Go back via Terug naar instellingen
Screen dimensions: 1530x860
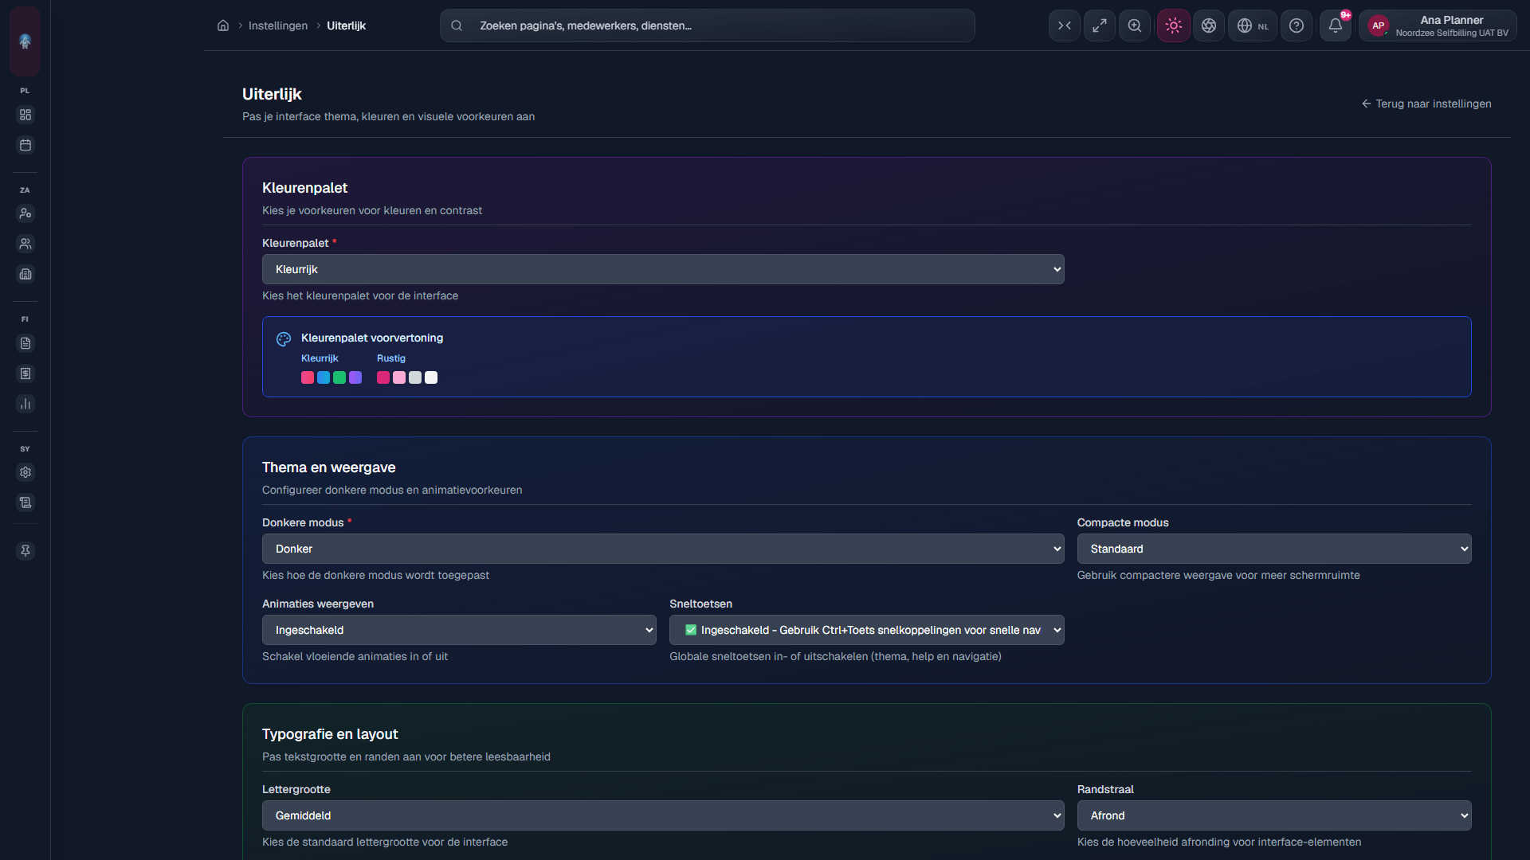[x=1426, y=104]
